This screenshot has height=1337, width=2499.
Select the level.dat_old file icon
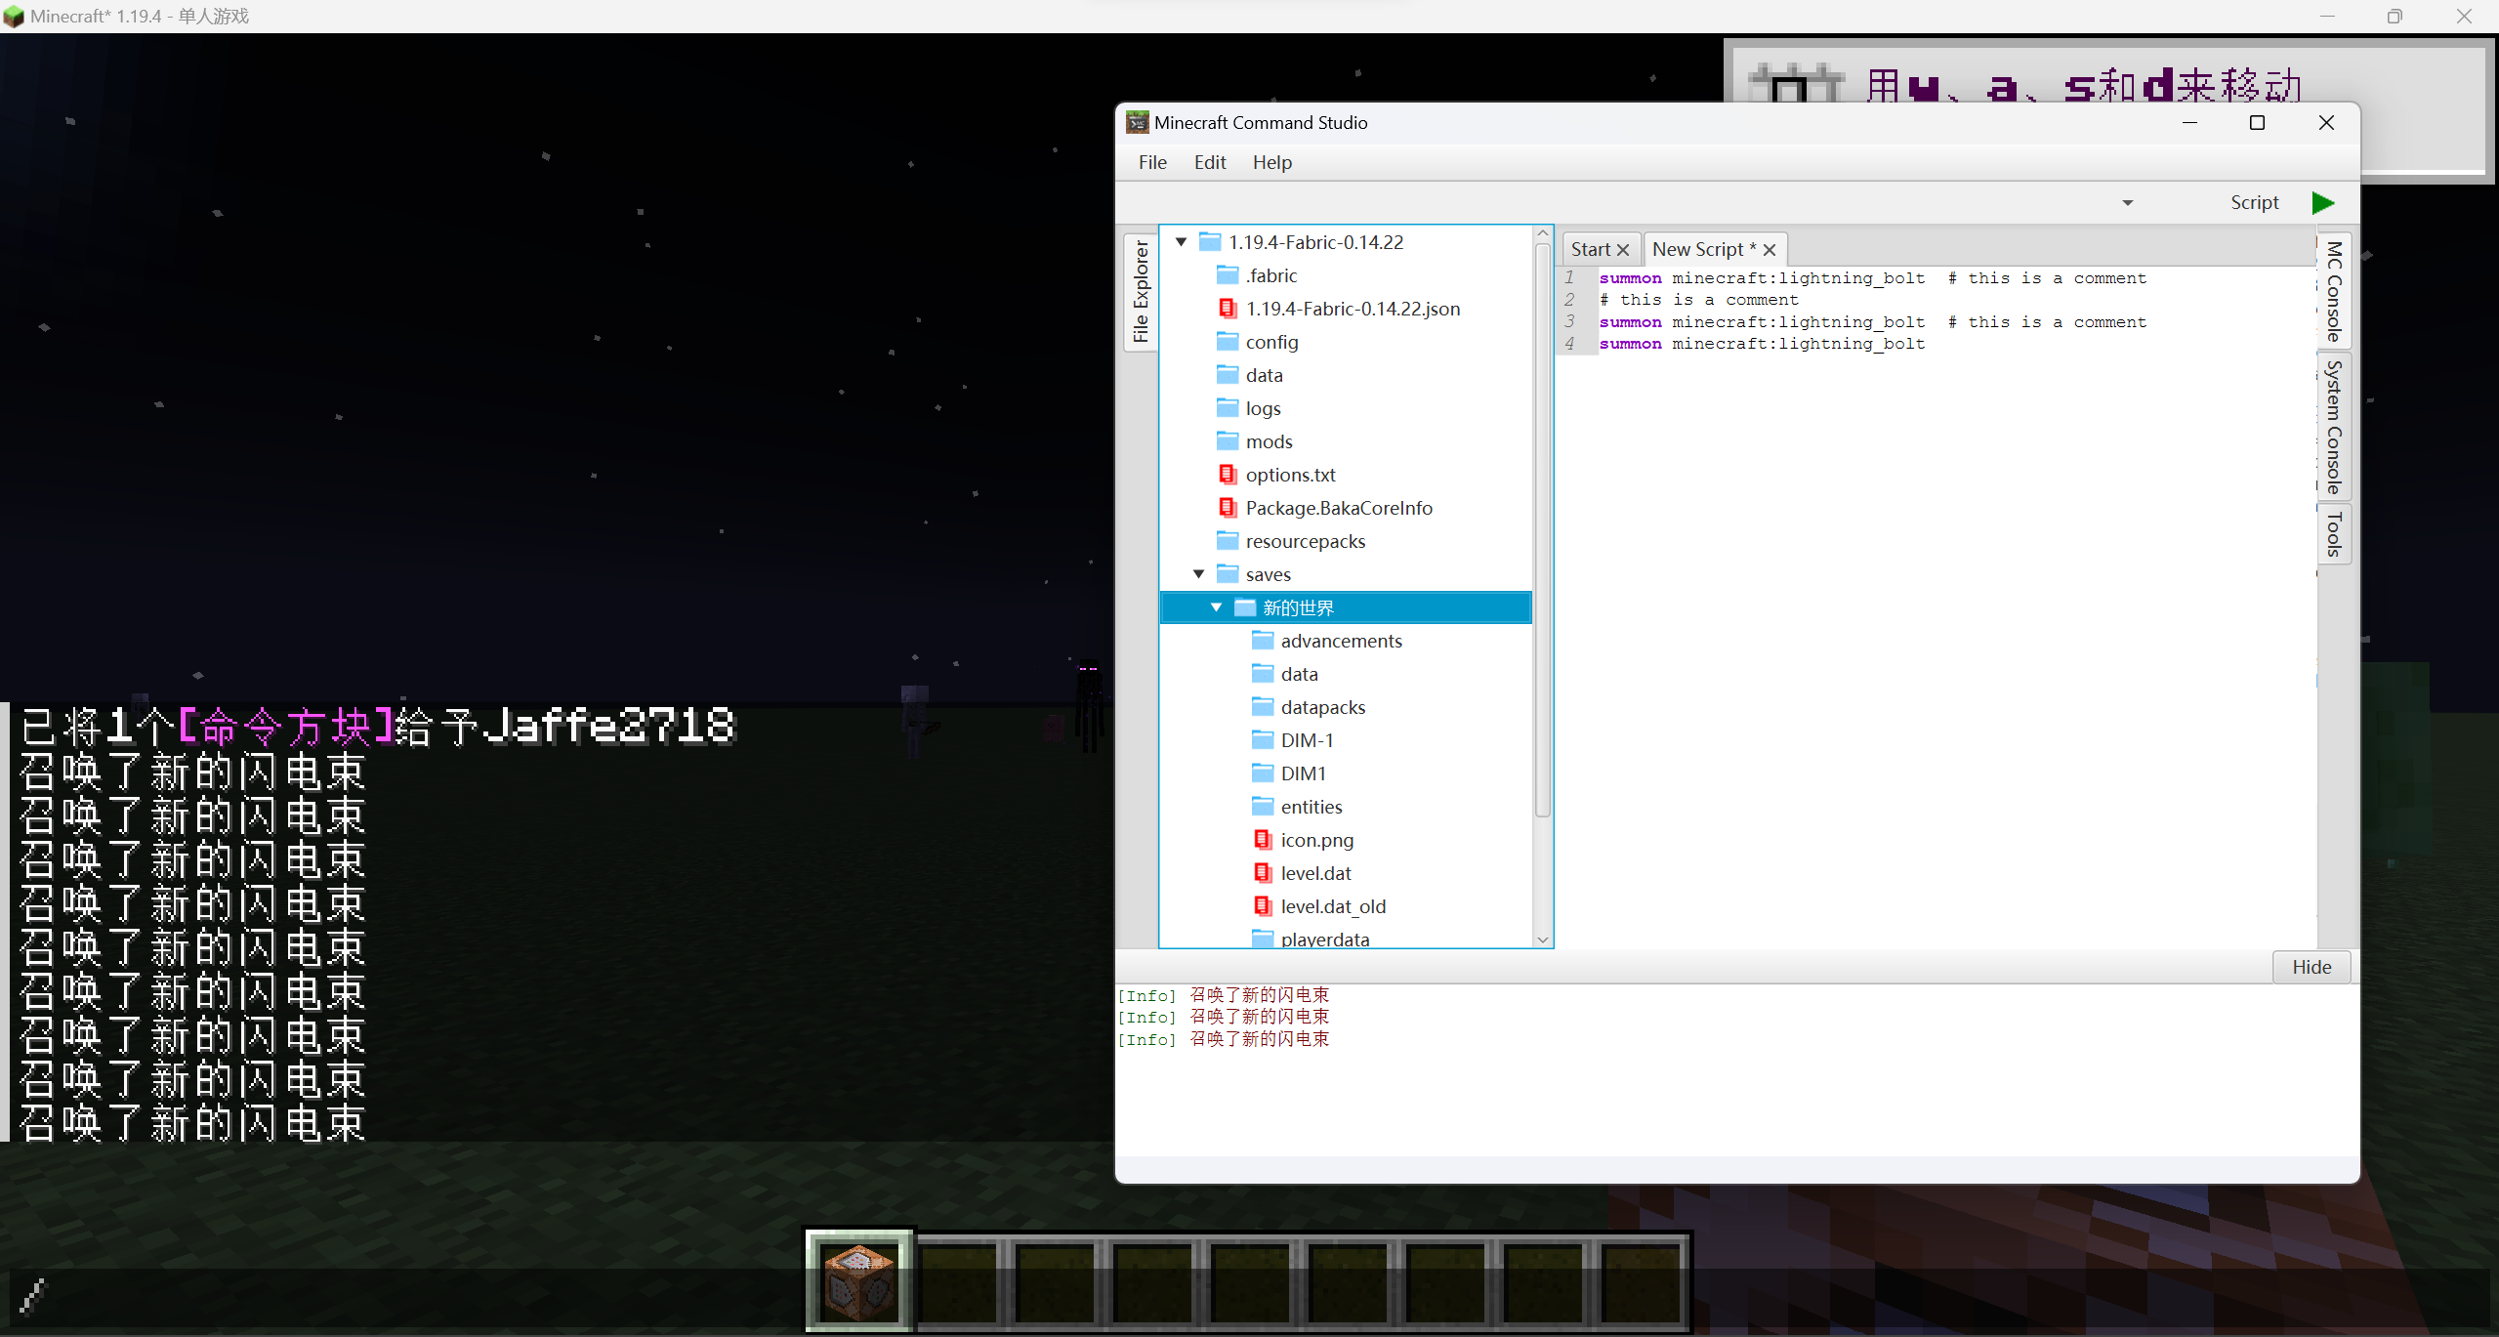pos(1263,905)
